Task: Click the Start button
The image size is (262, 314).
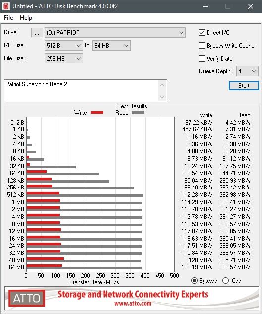Action: pyautogui.click(x=244, y=86)
